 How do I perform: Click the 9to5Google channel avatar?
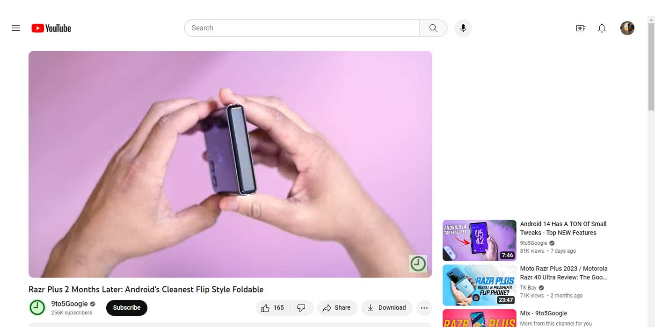click(x=37, y=308)
